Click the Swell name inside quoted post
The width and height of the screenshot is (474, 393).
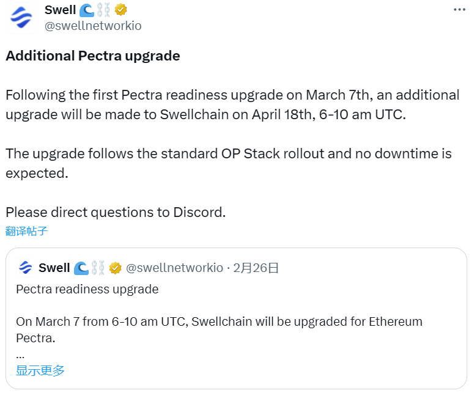tap(54, 268)
